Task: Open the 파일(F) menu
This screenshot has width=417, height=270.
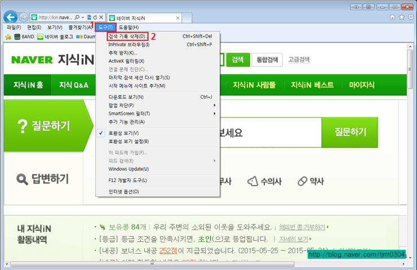Action: (14, 28)
